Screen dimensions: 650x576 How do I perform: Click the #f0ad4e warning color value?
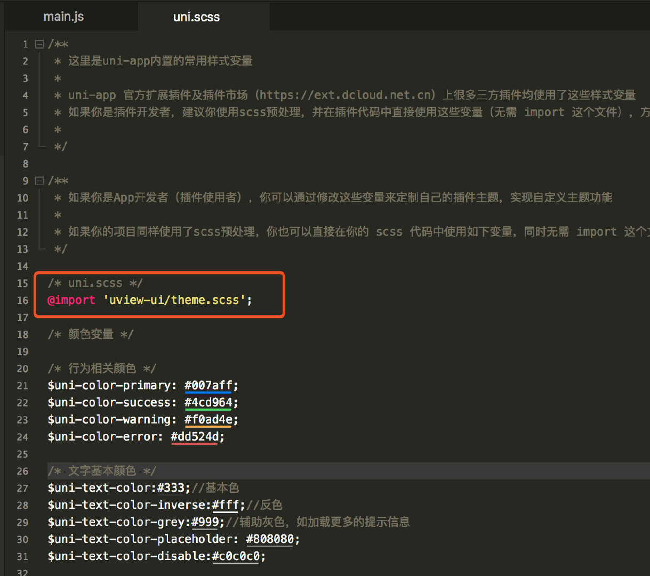pos(208,419)
